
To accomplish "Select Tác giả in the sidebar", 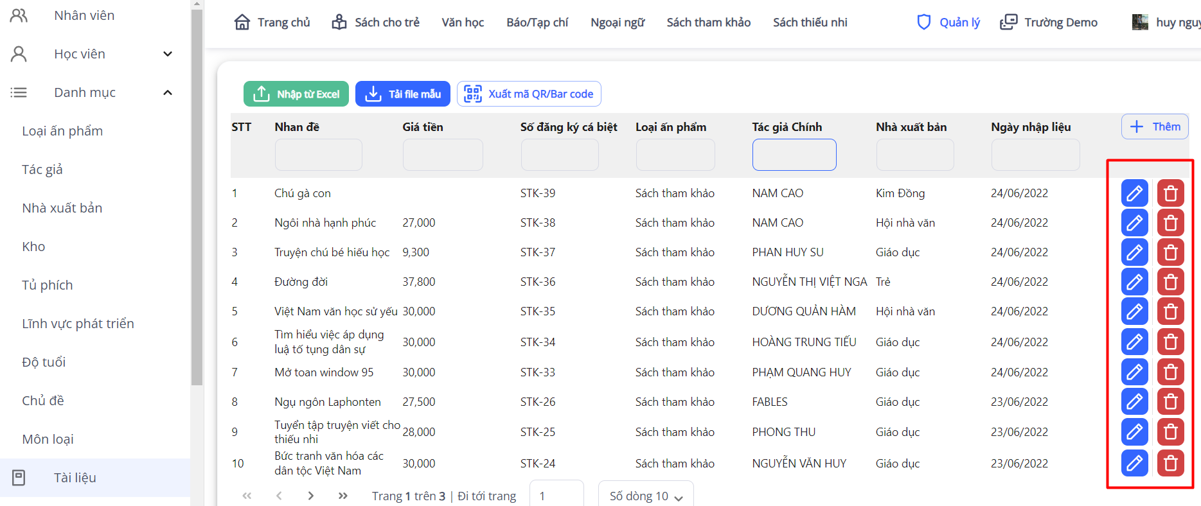I will [x=42, y=170].
